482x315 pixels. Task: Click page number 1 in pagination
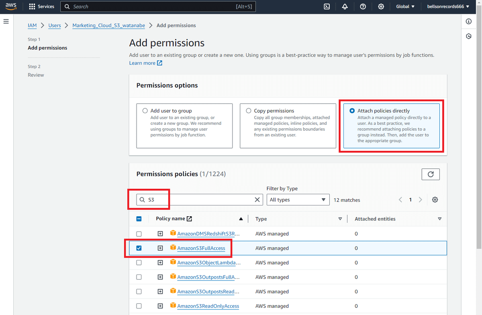(x=410, y=200)
